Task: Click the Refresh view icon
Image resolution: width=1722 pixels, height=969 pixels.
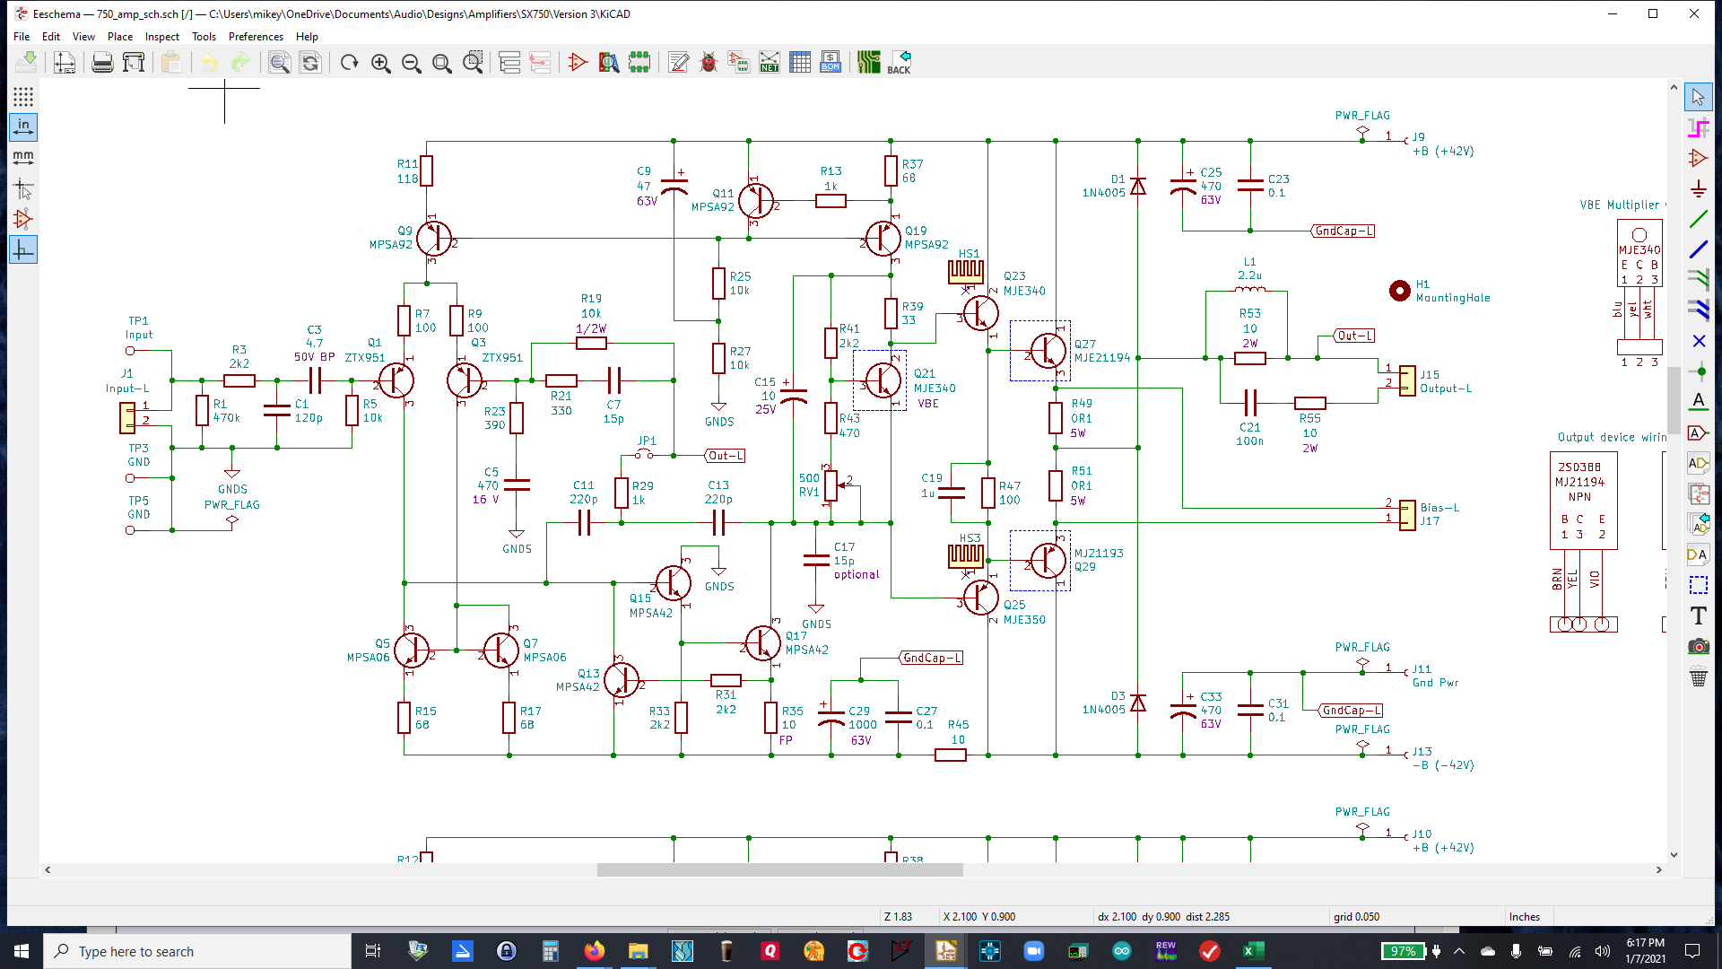Action: point(349,62)
